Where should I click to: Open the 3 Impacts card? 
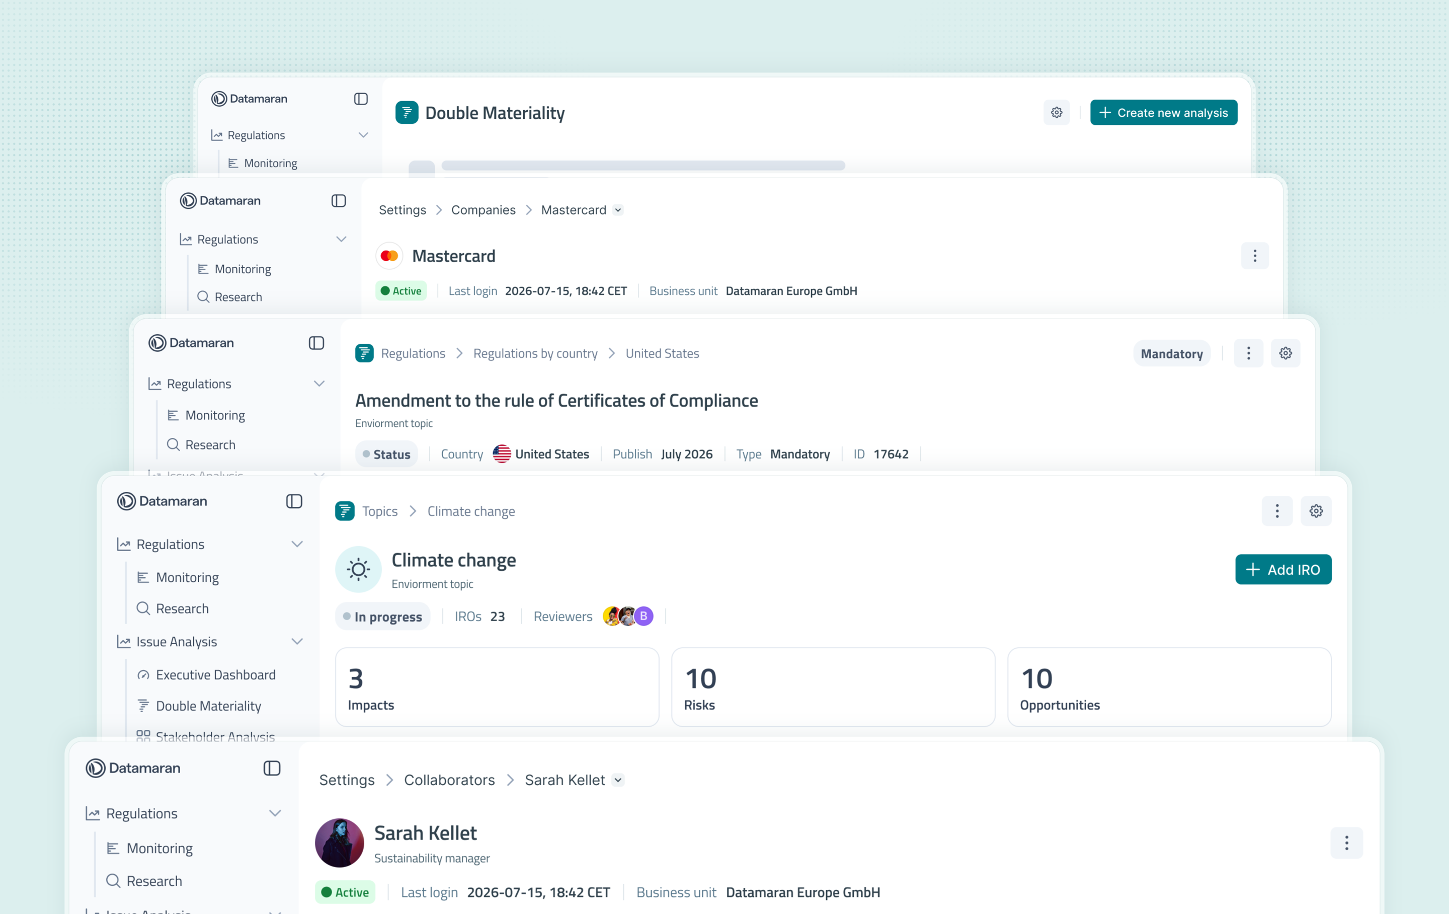pos(497,687)
